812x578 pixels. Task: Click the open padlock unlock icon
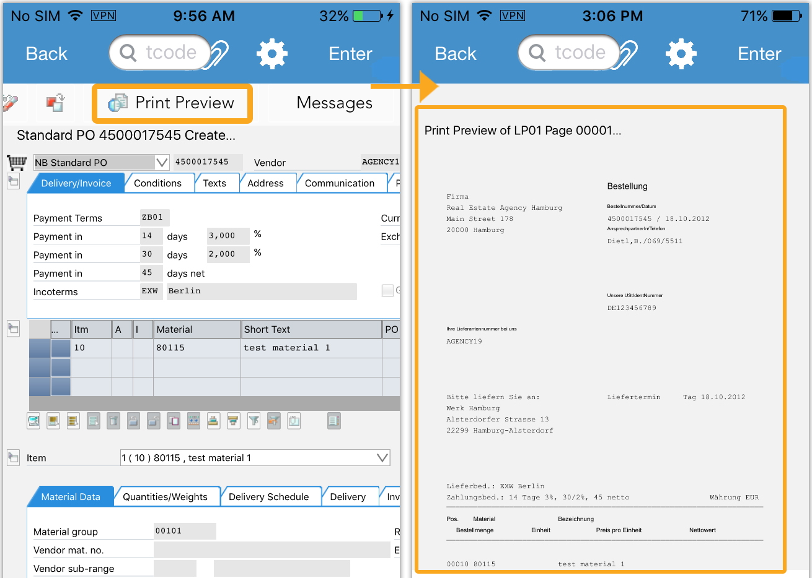153,421
